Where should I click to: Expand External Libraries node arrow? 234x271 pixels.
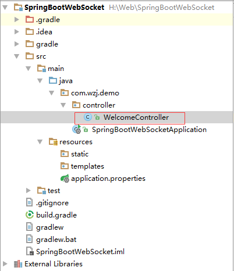(5, 264)
